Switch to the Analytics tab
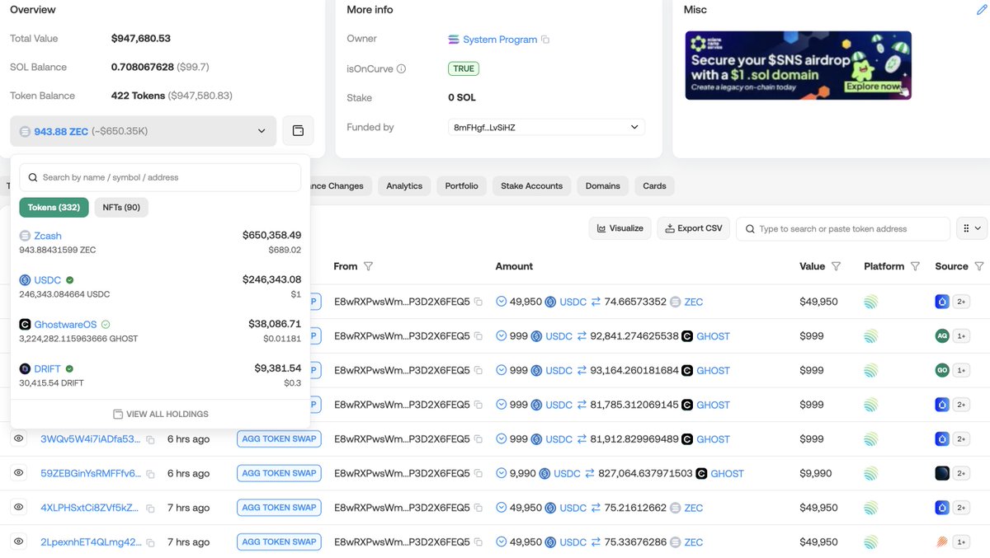This screenshot has width=990, height=558. (404, 185)
